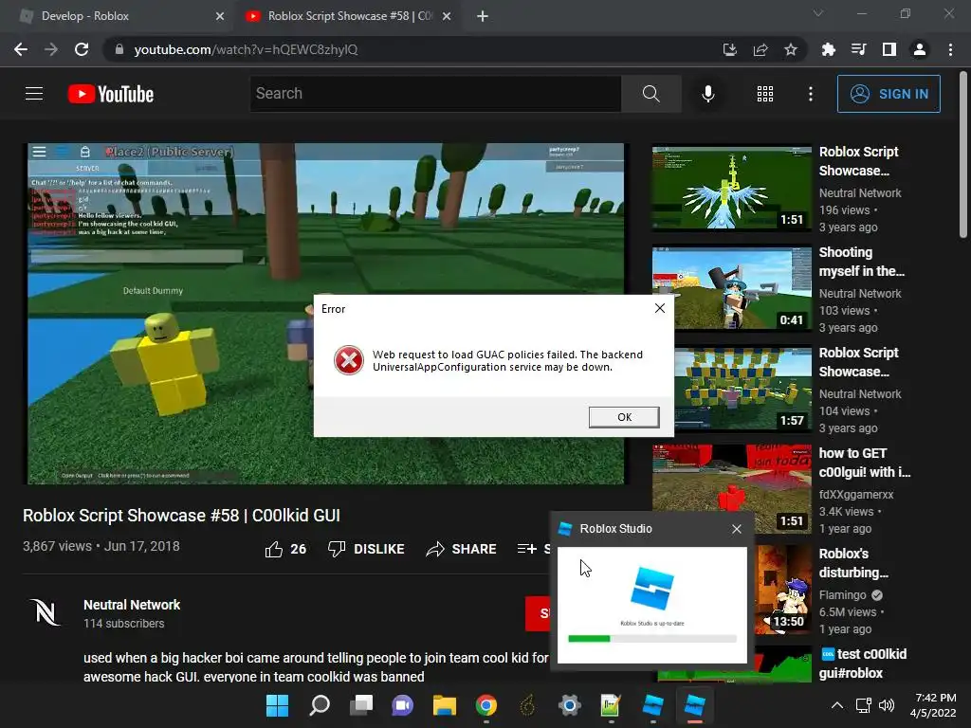Click the Roblox Studio logo in the preview
The height and width of the screenshot is (728, 971).
(x=652, y=588)
